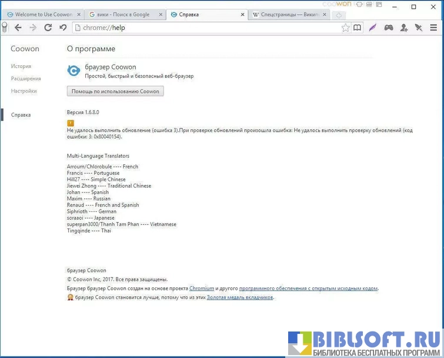Click the undo closed tab icon
This screenshot has width=444, height=358.
[63, 28]
